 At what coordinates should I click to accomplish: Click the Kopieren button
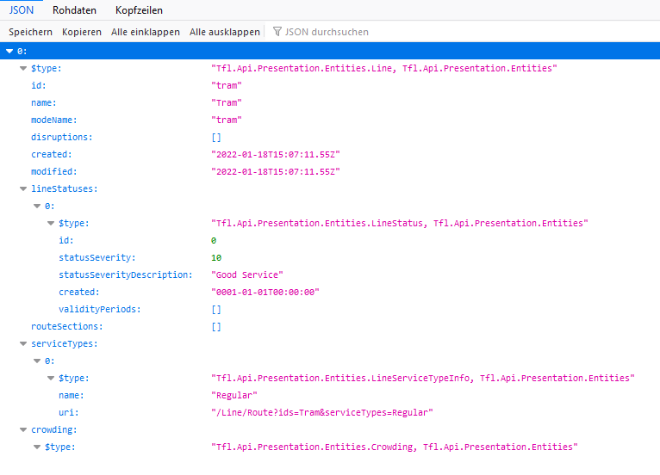tap(81, 32)
